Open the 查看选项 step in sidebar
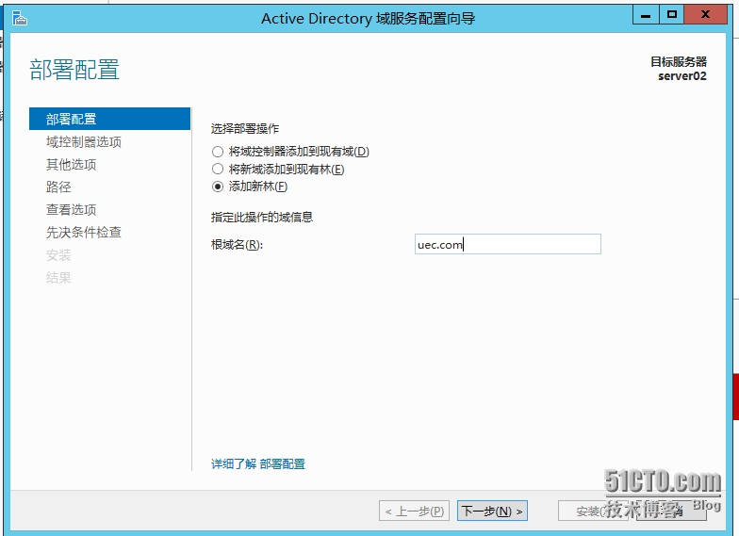This screenshot has width=739, height=536. click(x=72, y=209)
